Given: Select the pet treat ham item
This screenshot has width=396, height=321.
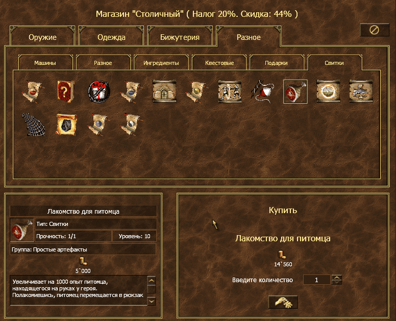Looking at the screenshot, I should click(295, 92).
